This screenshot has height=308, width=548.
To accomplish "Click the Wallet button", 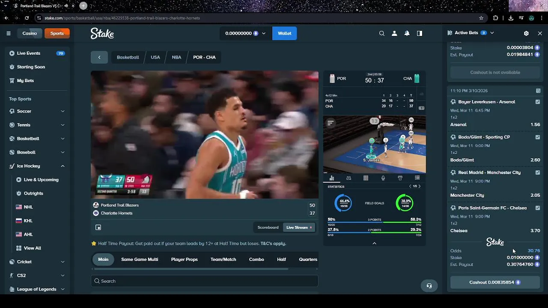I will 285,33.
